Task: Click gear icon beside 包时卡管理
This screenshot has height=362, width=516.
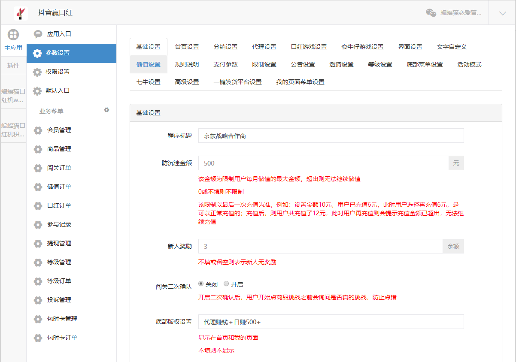Action: (x=38, y=319)
